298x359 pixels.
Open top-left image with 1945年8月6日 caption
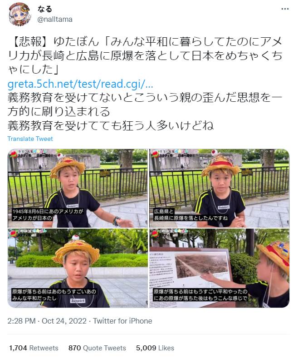(x=78, y=188)
